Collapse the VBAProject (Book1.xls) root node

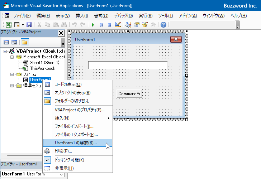[x=5, y=51]
